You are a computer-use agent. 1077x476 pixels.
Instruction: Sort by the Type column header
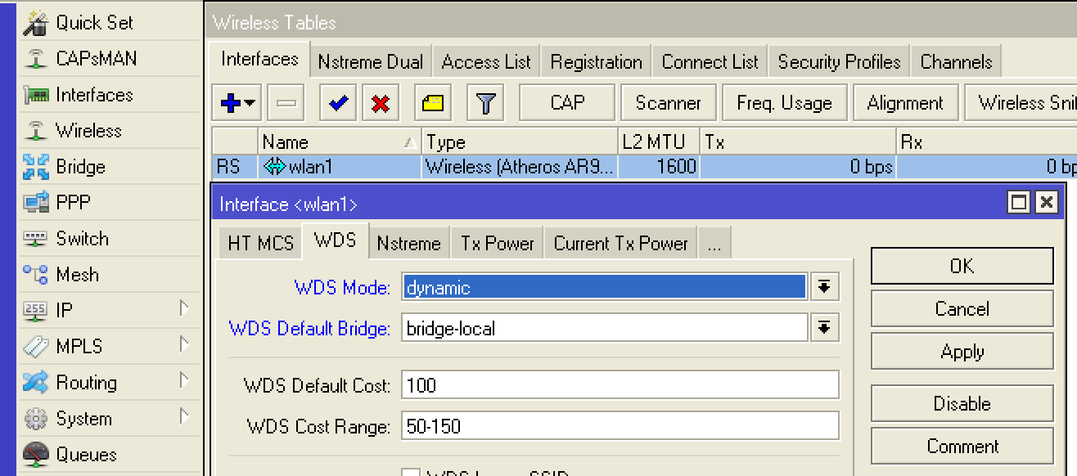[520, 142]
